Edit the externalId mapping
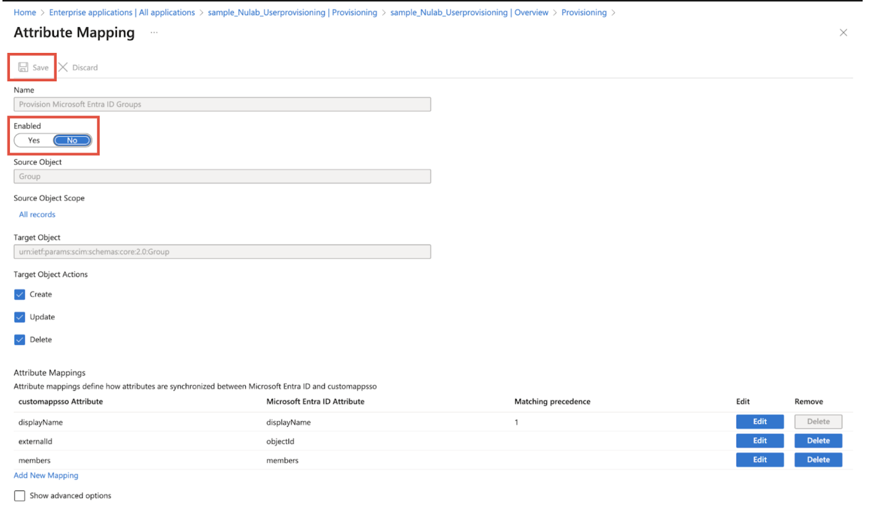The height and width of the screenshot is (520, 874). point(760,441)
